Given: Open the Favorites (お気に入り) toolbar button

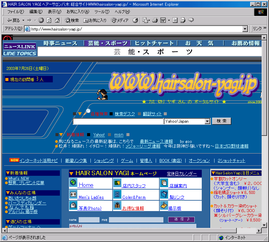Looking at the screenshot, I should (x=95, y=20).
